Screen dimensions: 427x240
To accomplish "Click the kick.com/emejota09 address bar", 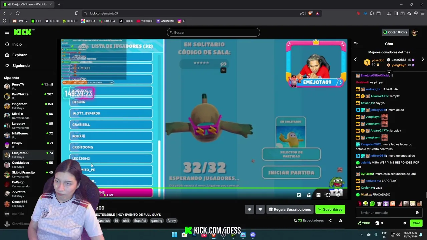I will (104, 13).
